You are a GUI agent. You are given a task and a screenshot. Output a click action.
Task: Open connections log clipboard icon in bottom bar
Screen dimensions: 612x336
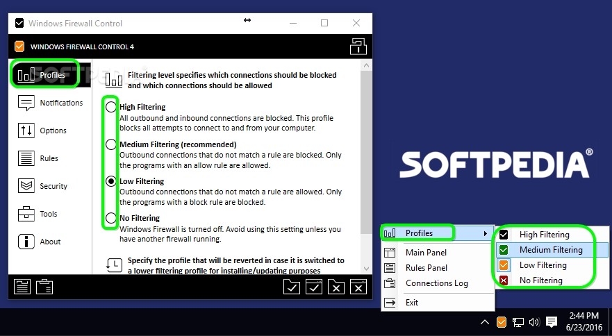(x=44, y=287)
